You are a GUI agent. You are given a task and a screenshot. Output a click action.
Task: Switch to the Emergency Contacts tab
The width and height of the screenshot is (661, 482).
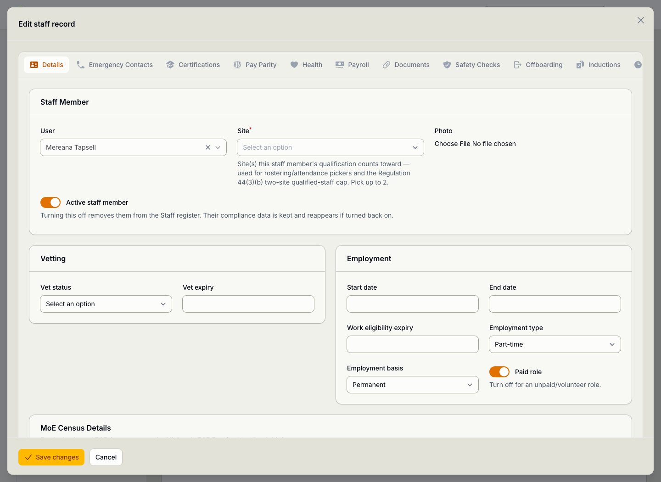click(115, 65)
